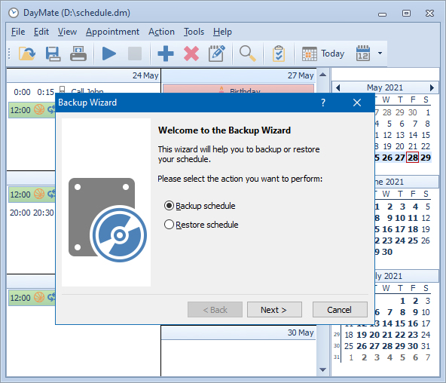446x383 pixels.
Task: Minimize the DayMate window
Action: (382, 14)
